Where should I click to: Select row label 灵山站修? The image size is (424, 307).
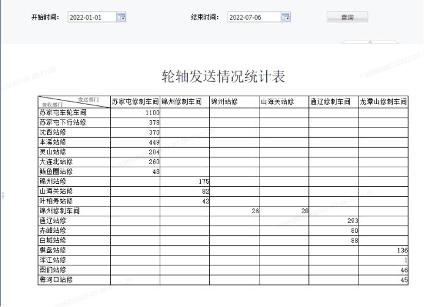tap(74, 152)
